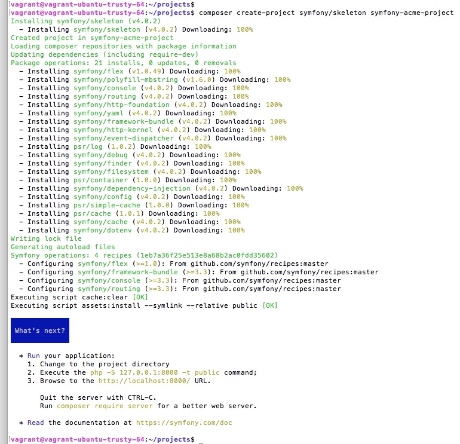The image size is (460, 444).
Task: Click symfony/http-kernel package name
Action: (113, 130)
